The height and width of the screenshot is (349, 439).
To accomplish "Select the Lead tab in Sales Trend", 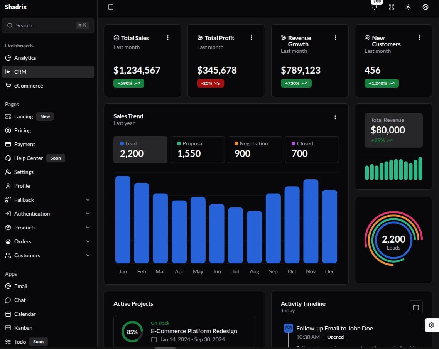I will [x=140, y=150].
